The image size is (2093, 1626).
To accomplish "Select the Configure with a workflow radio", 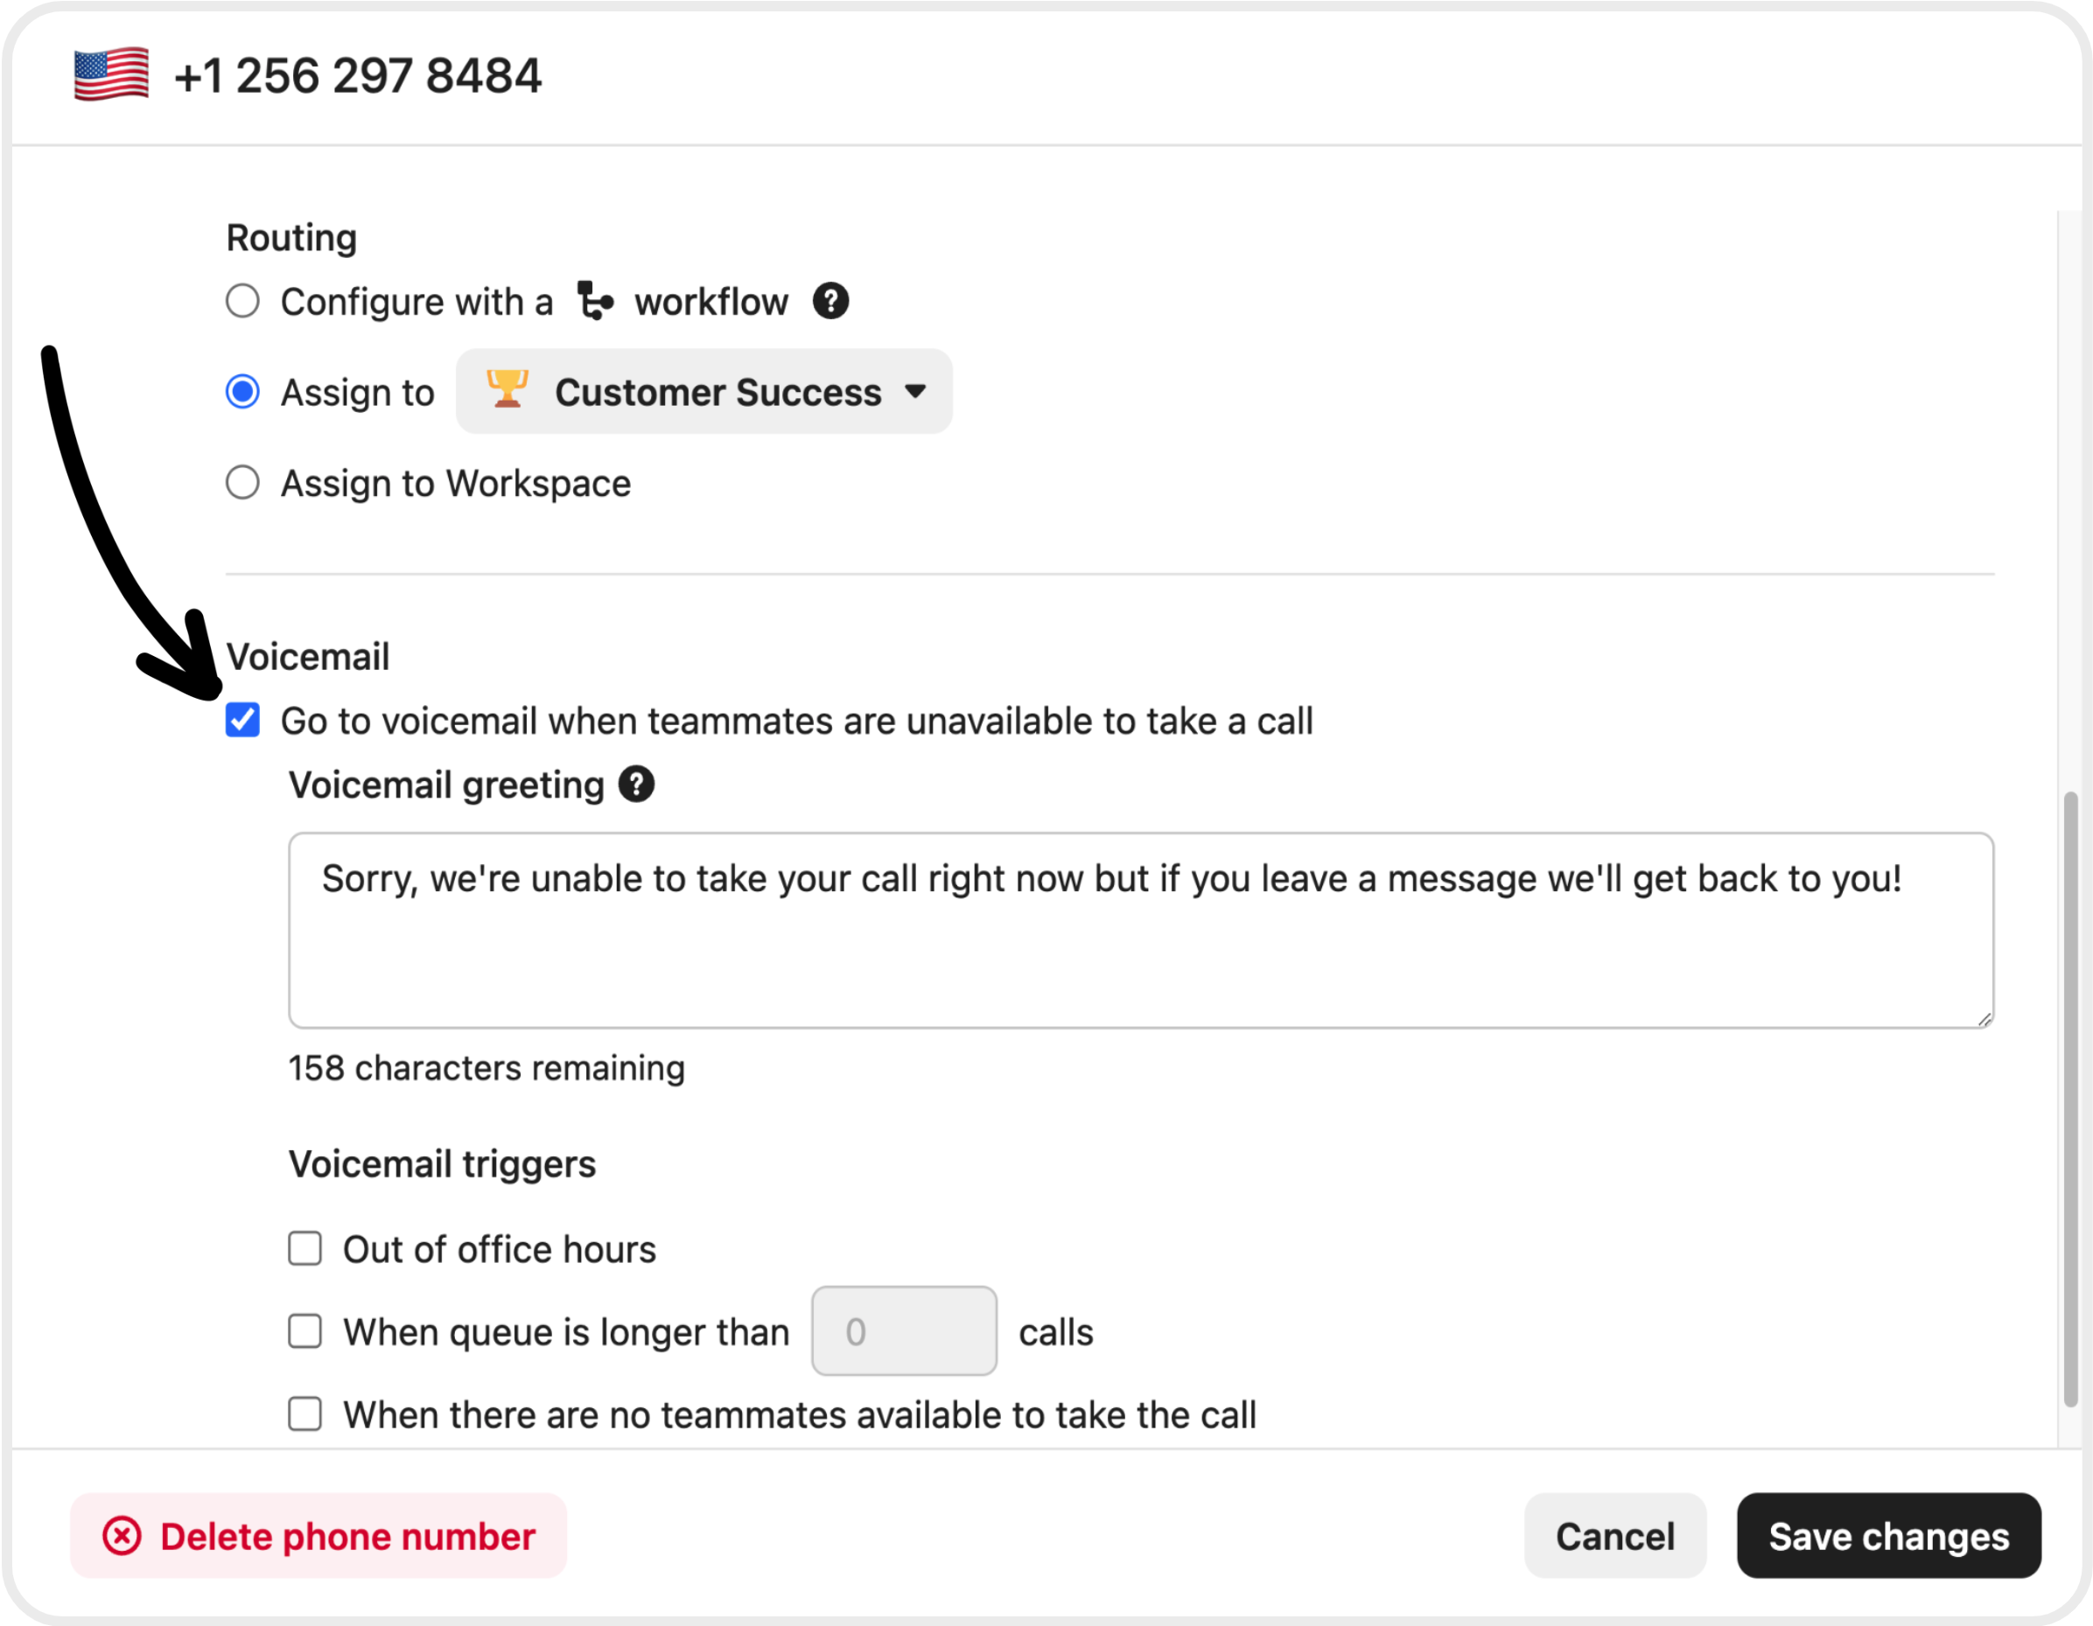I will [x=242, y=301].
